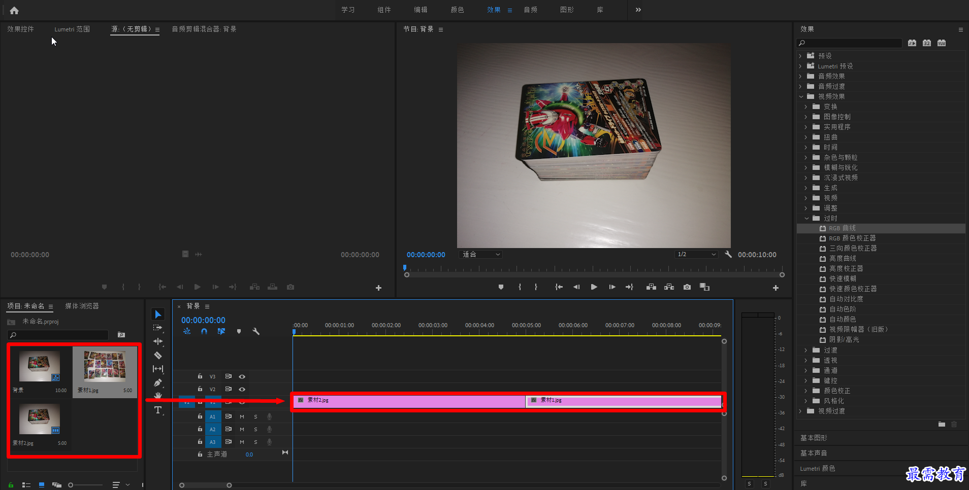The width and height of the screenshot is (969, 490).
Task: Add marker in timeline header
Action: click(239, 331)
